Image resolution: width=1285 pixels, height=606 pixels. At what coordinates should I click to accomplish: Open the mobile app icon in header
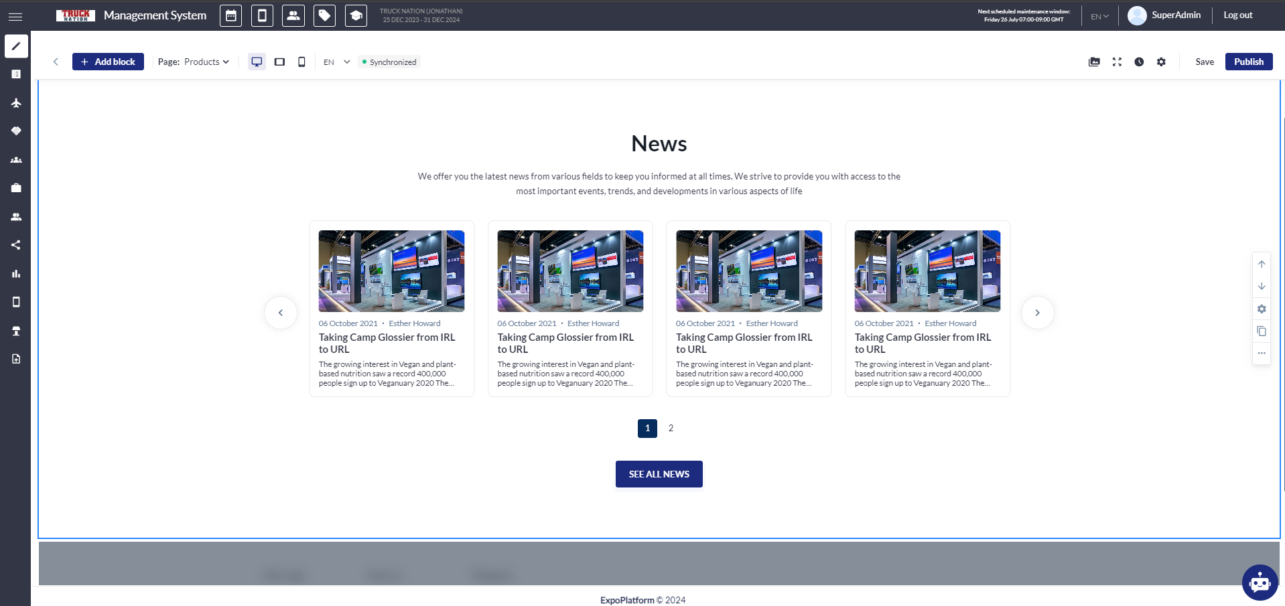pyautogui.click(x=262, y=15)
